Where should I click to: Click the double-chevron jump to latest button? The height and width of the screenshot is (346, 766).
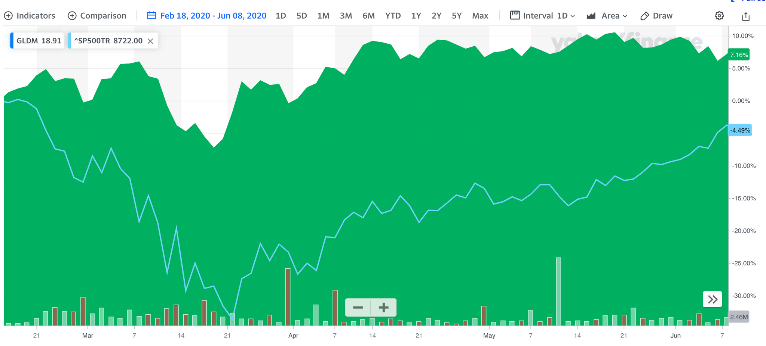(x=713, y=299)
